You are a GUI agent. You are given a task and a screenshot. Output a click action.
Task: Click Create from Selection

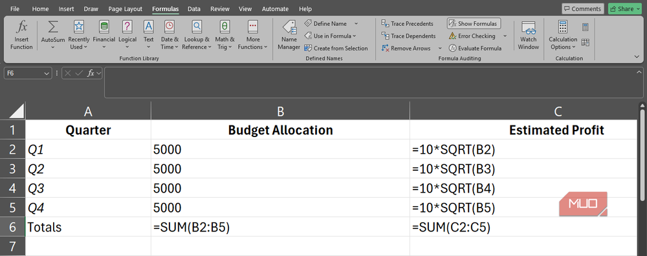click(336, 48)
